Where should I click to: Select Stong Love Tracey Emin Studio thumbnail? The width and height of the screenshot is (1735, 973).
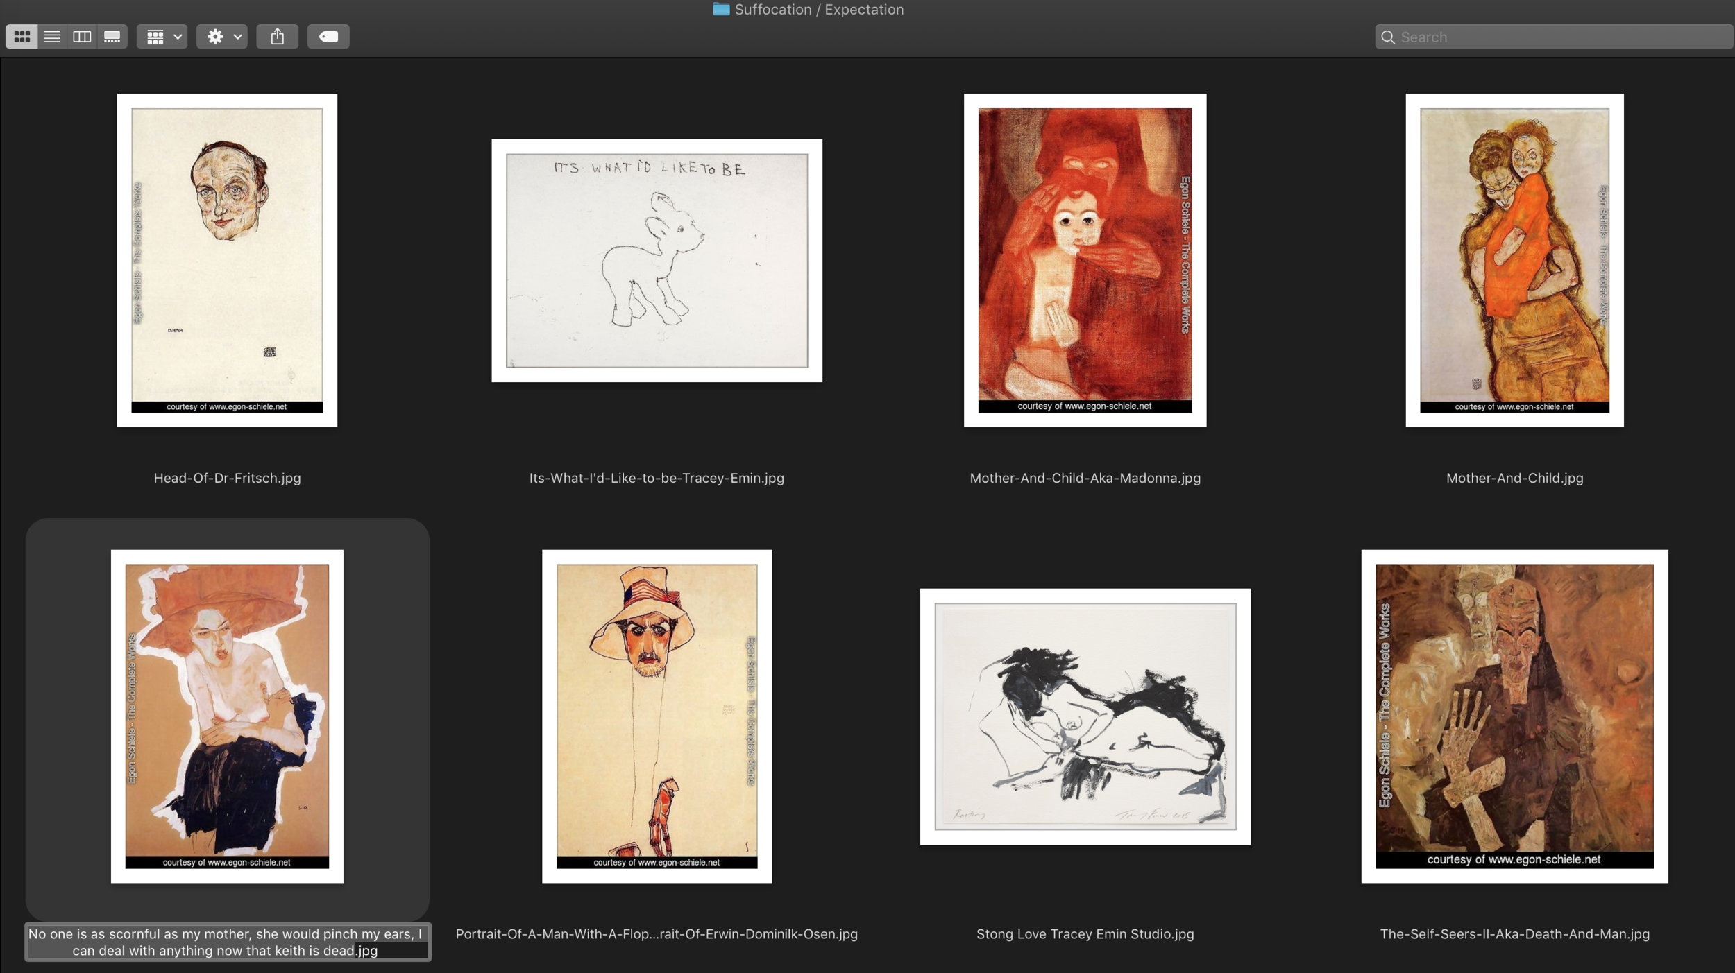point(1085,716)
